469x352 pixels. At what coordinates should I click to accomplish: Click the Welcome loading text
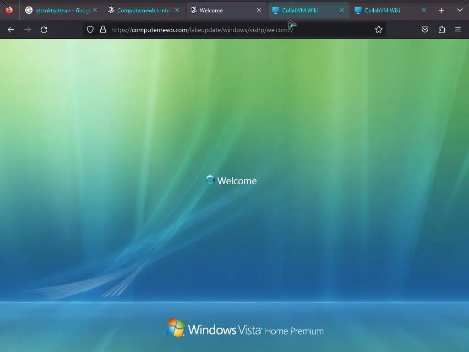pos(237,181)
